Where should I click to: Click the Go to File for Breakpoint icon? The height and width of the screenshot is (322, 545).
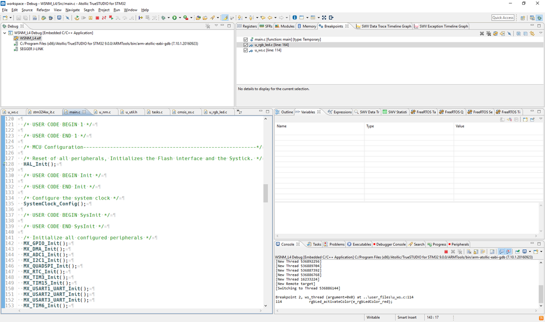pos(502,34)
